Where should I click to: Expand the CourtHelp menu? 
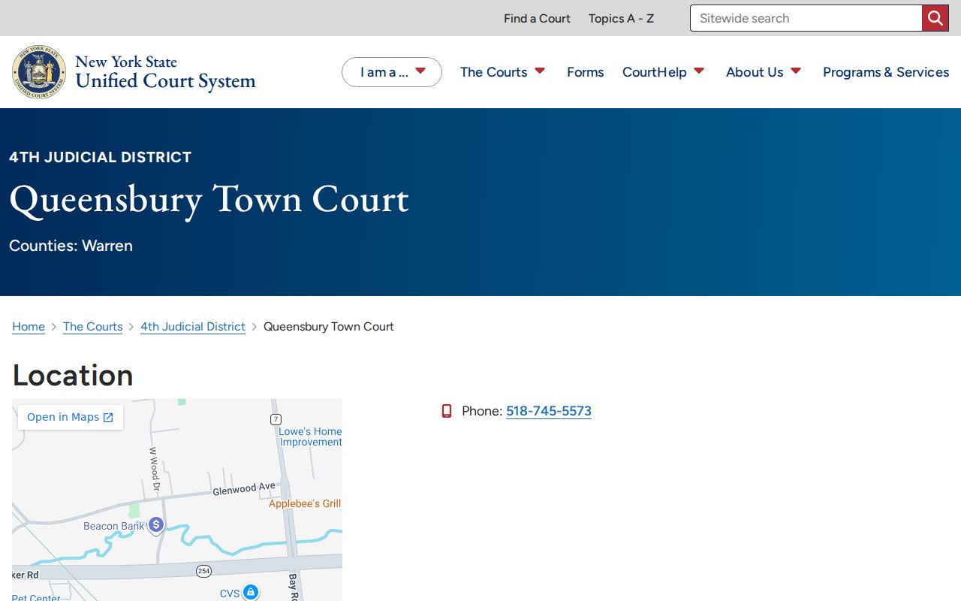click(663, 72)
